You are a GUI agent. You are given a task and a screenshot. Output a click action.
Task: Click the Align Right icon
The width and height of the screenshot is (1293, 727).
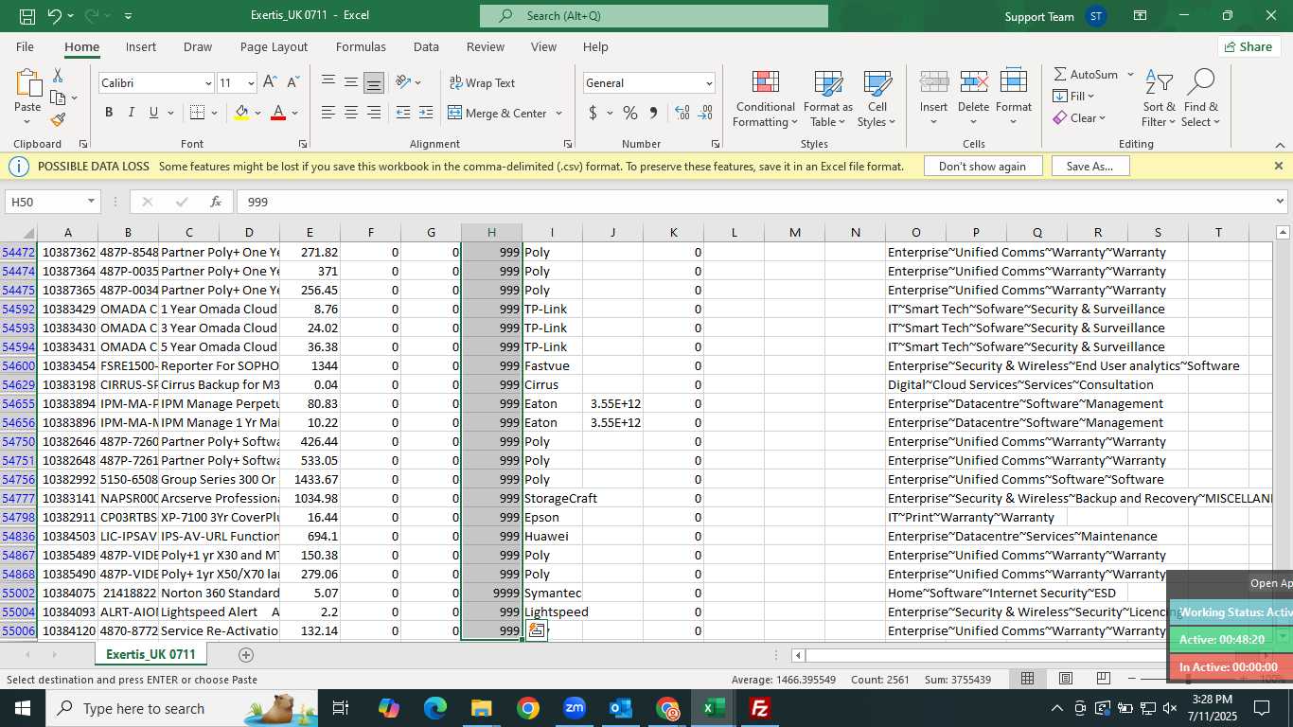(374, 113)
